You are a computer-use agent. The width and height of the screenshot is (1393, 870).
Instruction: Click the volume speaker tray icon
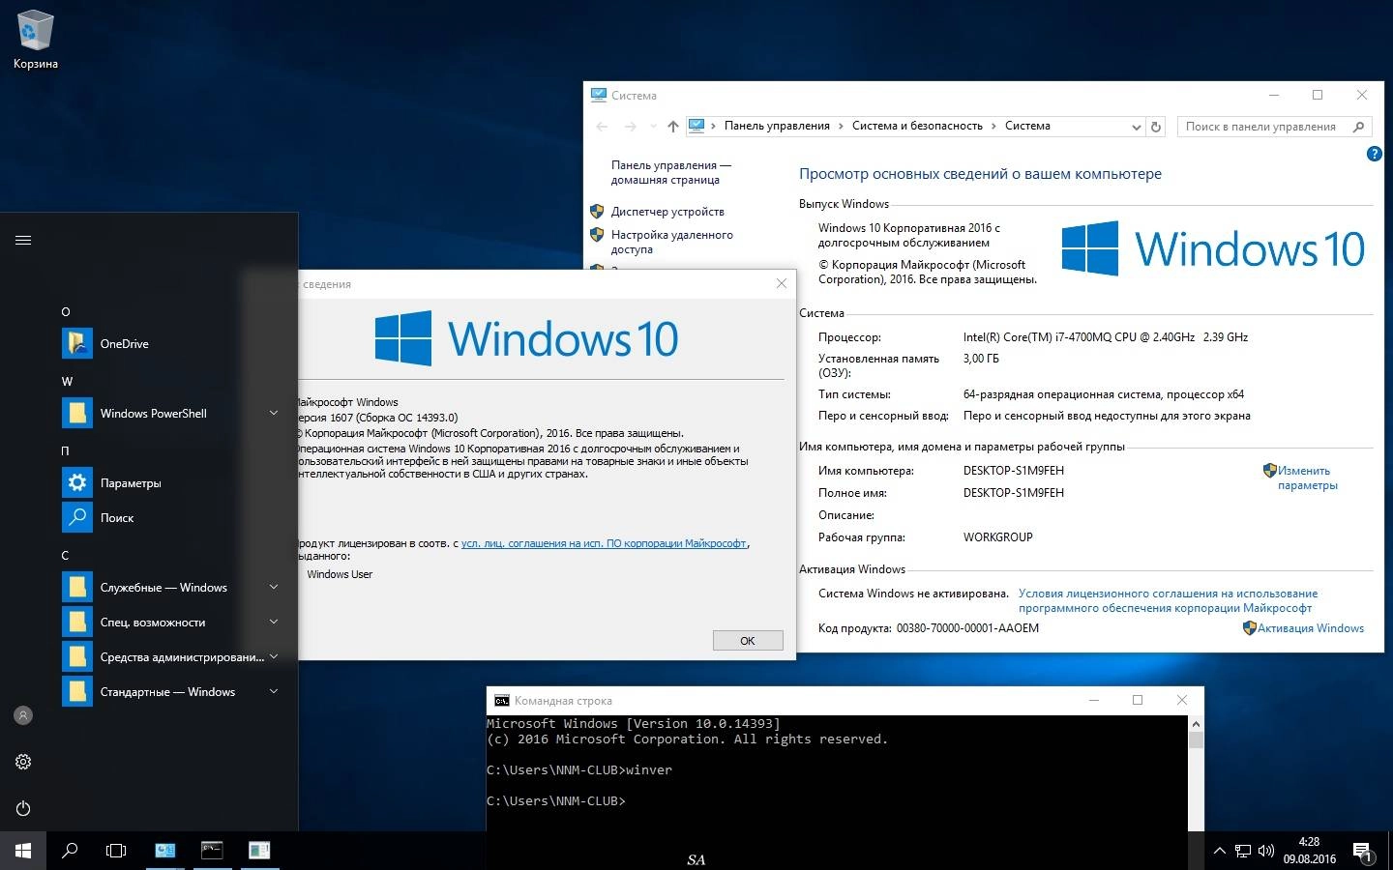(x=1266, y=852)
